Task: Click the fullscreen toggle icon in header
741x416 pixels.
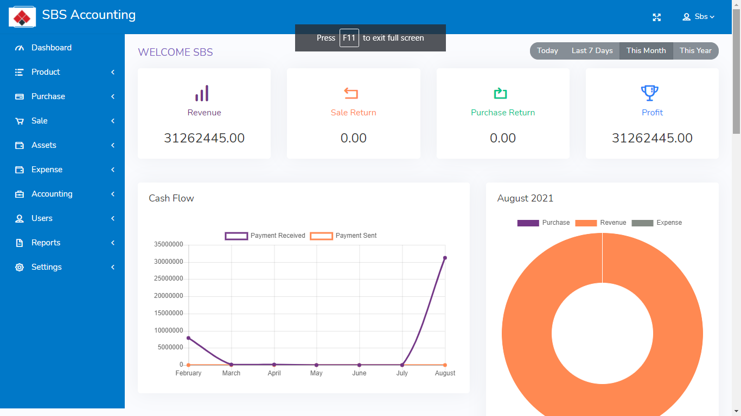Action: tap(657, 17)
